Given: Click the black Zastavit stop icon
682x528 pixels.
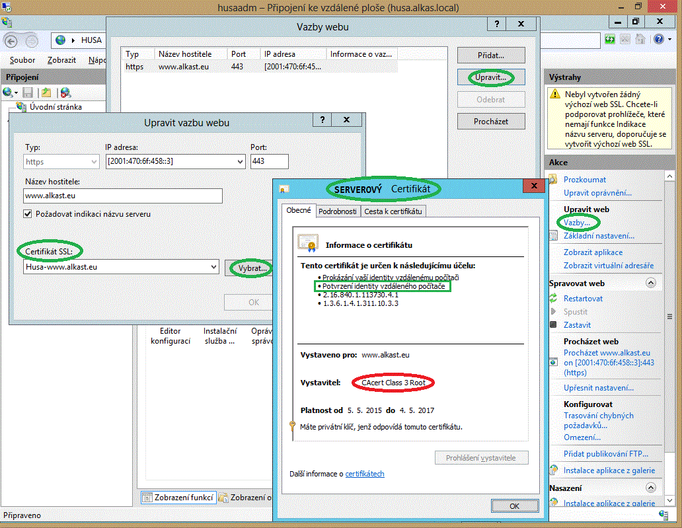Looking at the screenshot, I should pyautogui.click(x=554, y=324).
